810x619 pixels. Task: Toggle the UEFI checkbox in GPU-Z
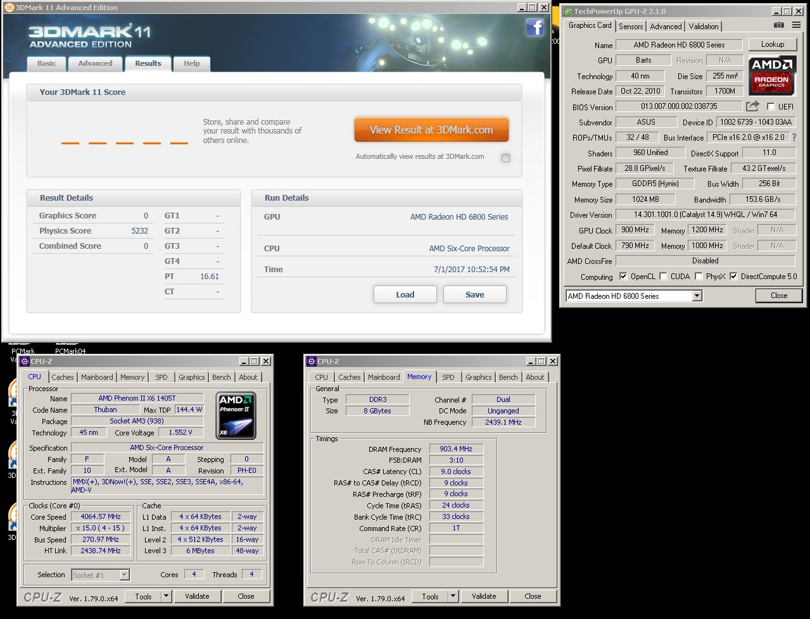771,106
